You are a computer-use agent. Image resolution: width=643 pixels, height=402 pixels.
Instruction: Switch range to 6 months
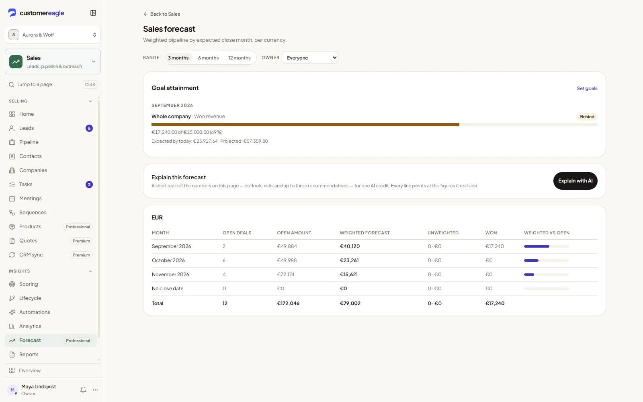pyautogui.click(x=208, y=58)
